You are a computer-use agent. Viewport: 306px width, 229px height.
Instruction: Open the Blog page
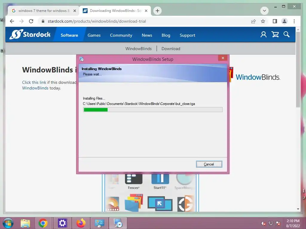(166, 35)
